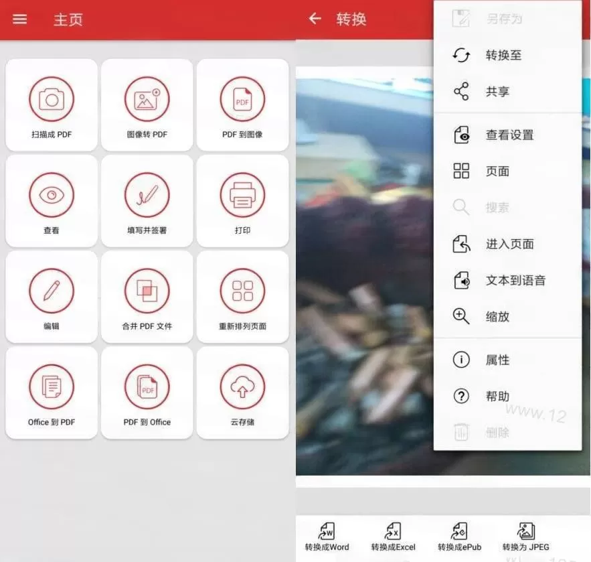The image size is (591, 562).
Task: Choose 共享 from the overflow menu
Action: pos(508,91)
